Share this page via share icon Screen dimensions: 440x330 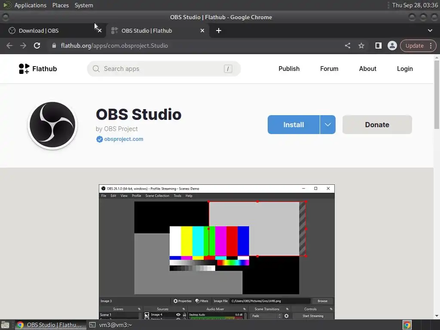(x=347, y=46)
